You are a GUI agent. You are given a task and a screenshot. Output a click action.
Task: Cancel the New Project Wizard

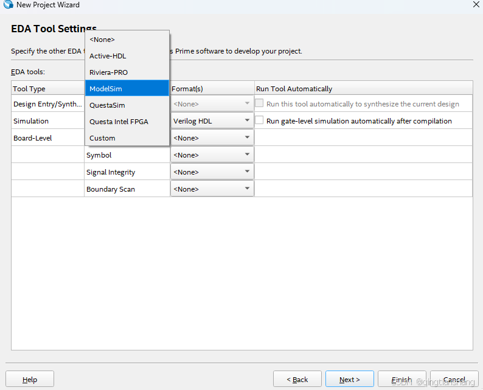[454, 379]
